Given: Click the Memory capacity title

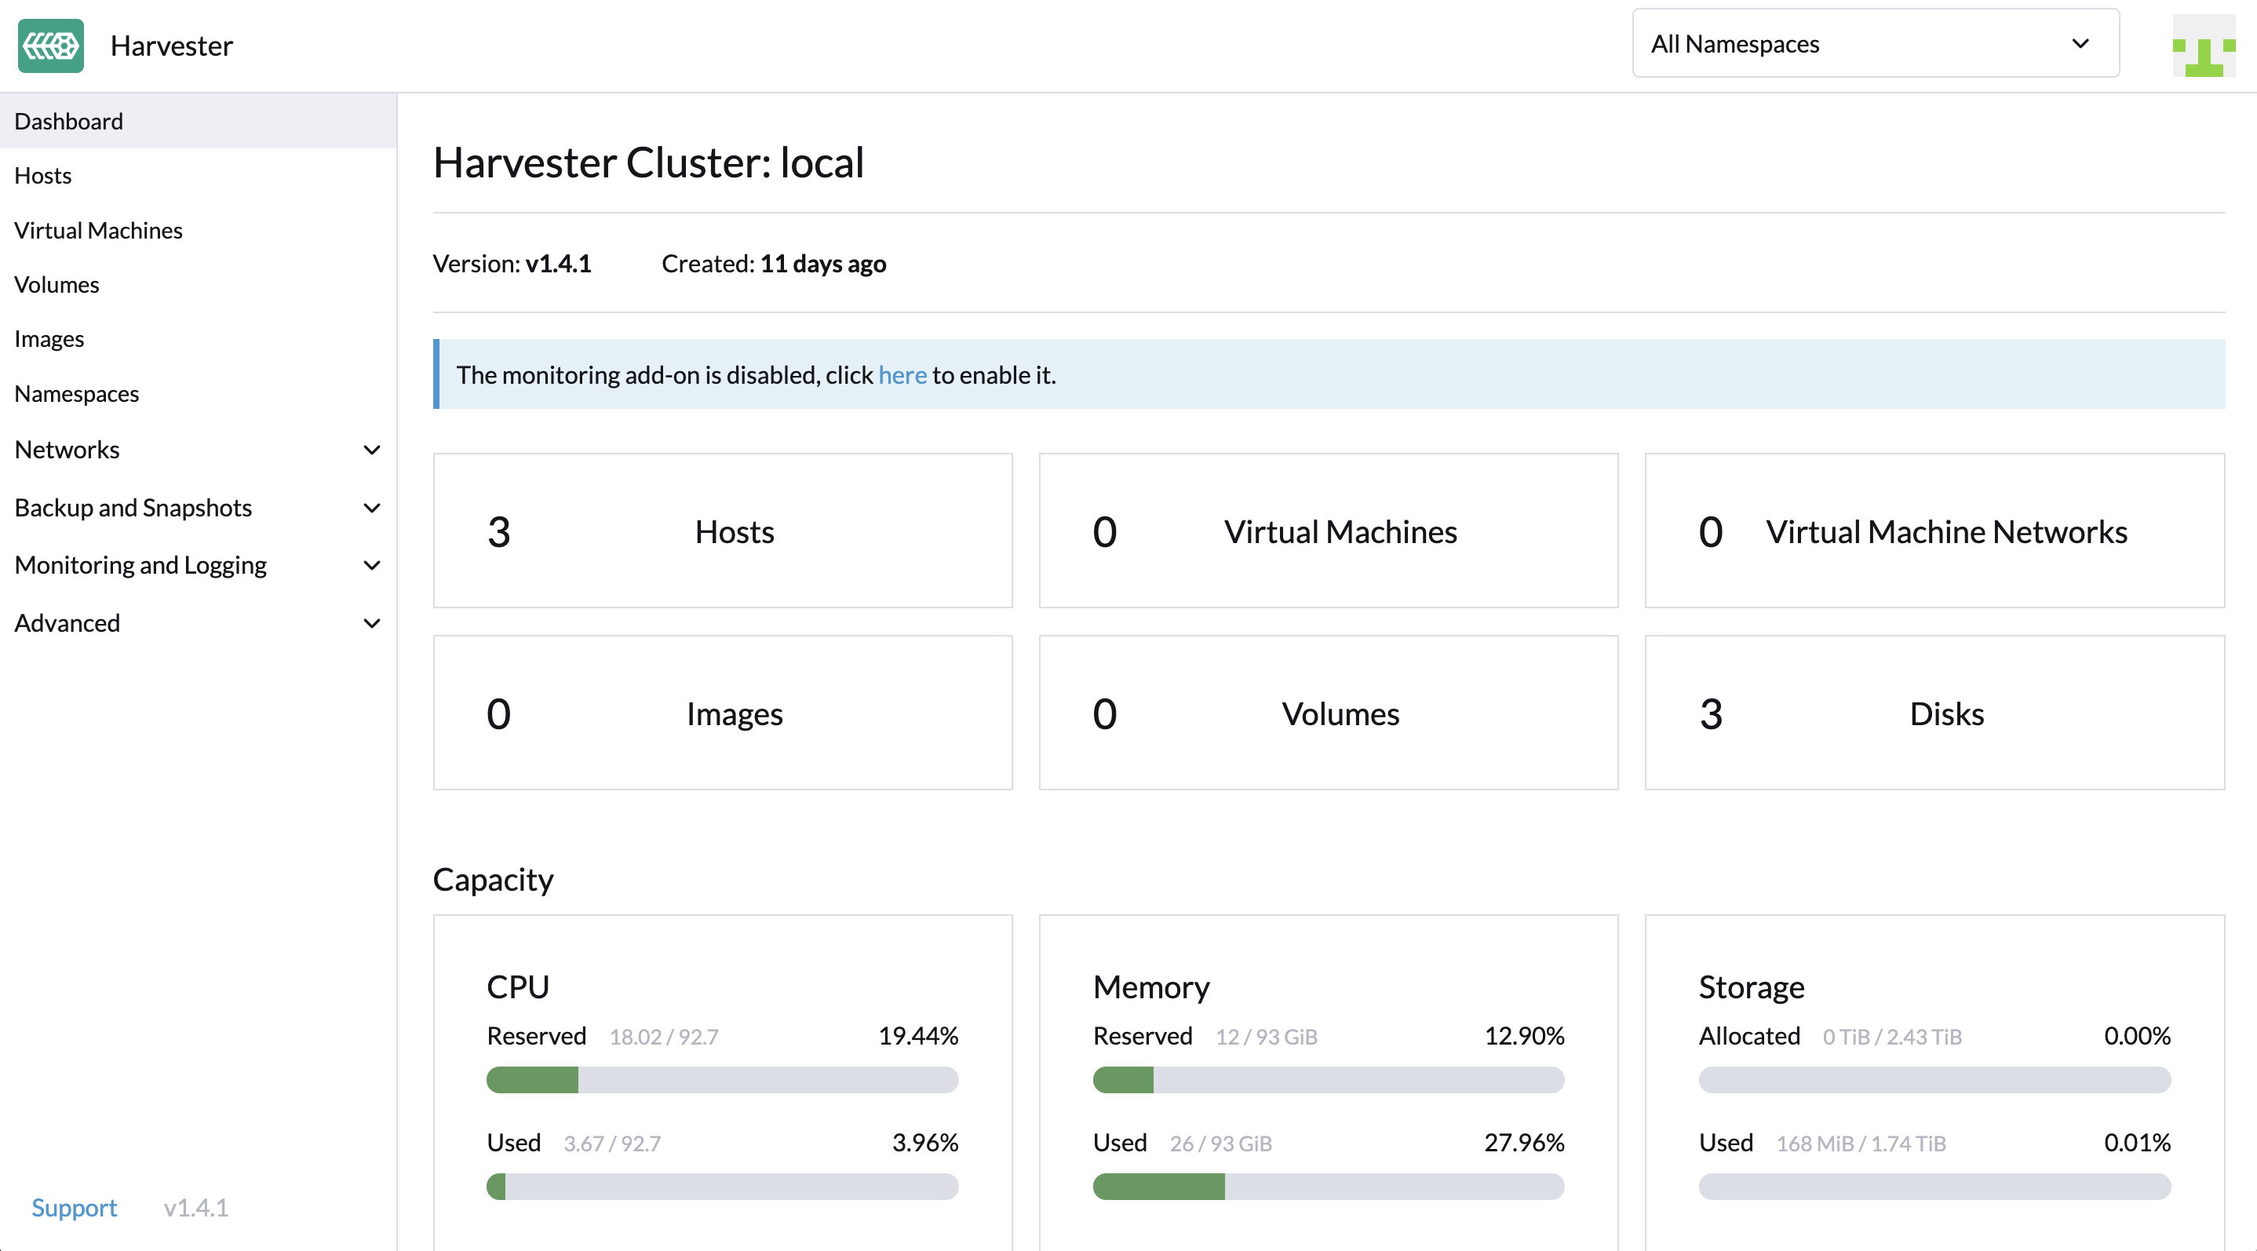Looking at the screenshot, I should tap(1151, 987).
